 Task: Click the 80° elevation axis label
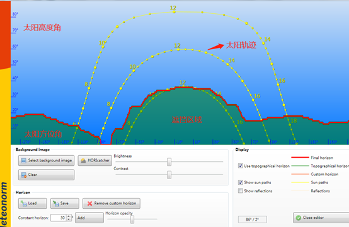click(14, 14)
